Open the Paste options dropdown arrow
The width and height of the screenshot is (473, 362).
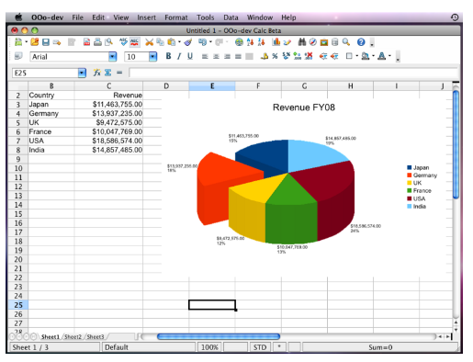click(x=179, y=42)
